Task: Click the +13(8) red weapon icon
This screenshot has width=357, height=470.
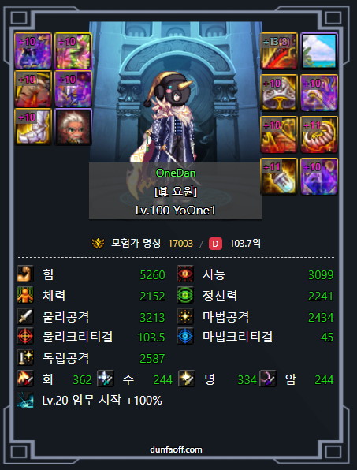Action: [x=279, y=51]
